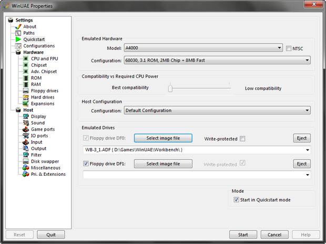Click the Miscellaneous cubes icon
Viewport: 326px width, 244px height.
click(x=26, y=167)
